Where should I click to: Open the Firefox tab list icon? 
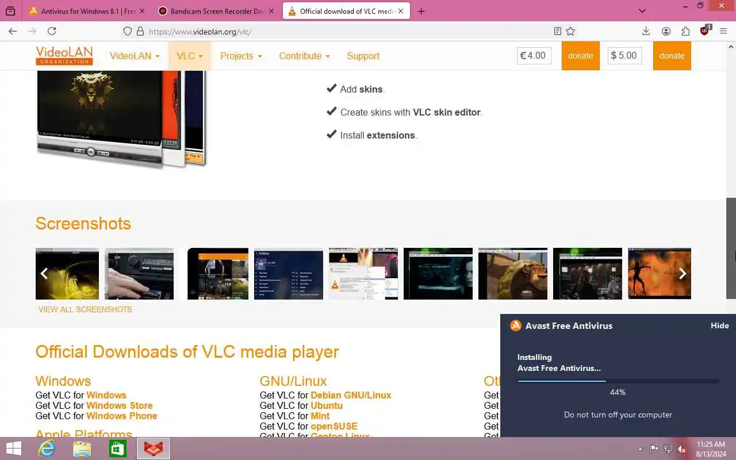coord(10,11)
